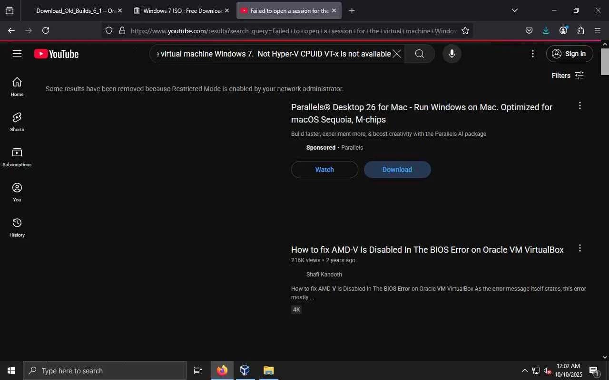Open File Explorer from the taskbar
Viewport: 609px width, 380px height.
268,370
